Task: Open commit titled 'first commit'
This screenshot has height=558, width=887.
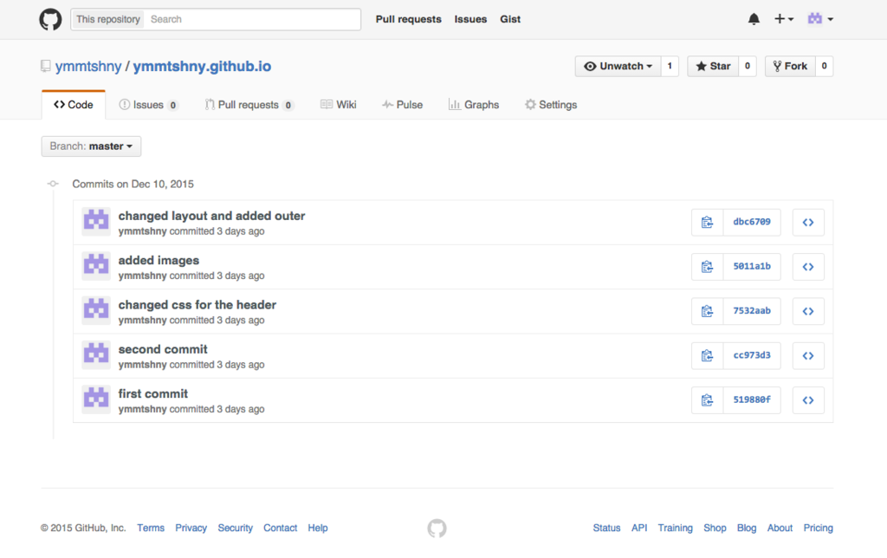Action: 153,394
